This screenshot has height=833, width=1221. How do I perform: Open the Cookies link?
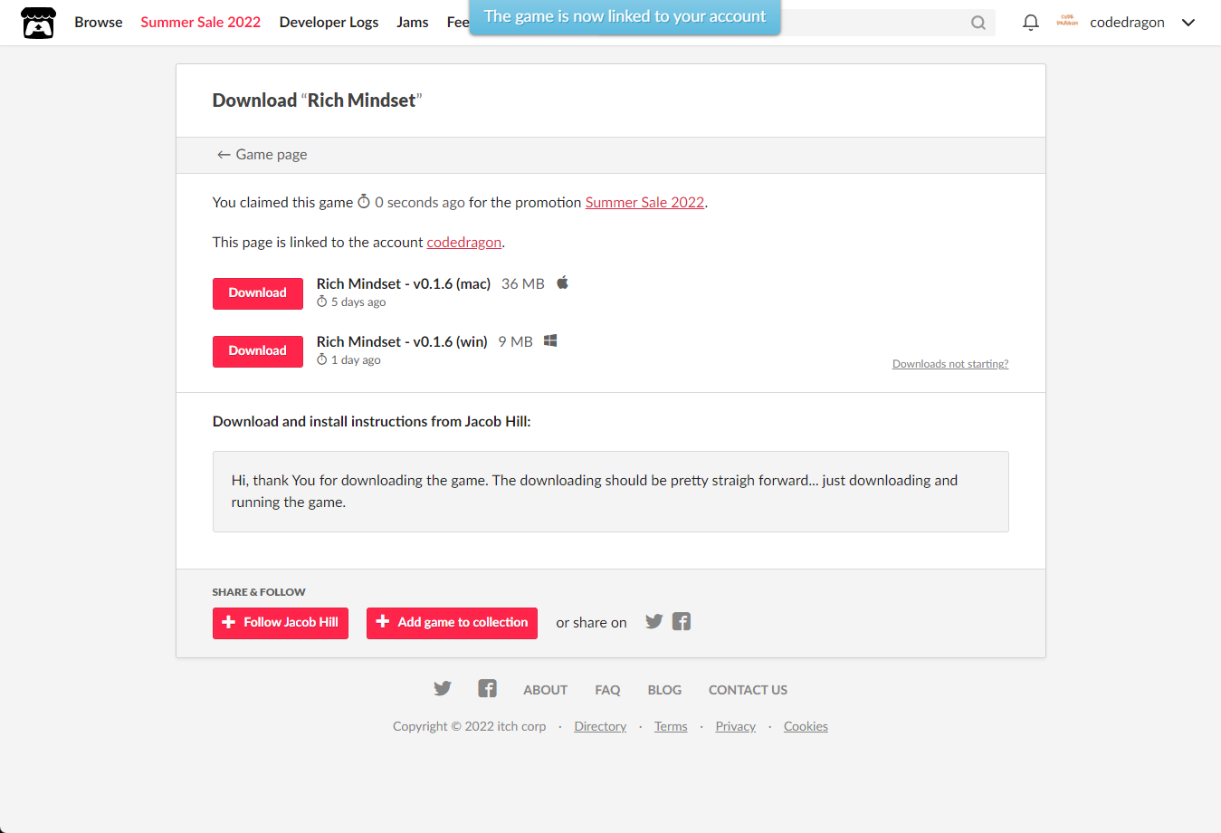point(806,727)
